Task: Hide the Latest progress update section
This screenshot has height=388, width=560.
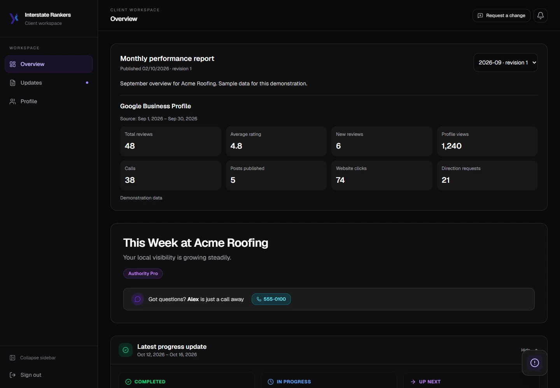Action: click(x=529, y=350)
